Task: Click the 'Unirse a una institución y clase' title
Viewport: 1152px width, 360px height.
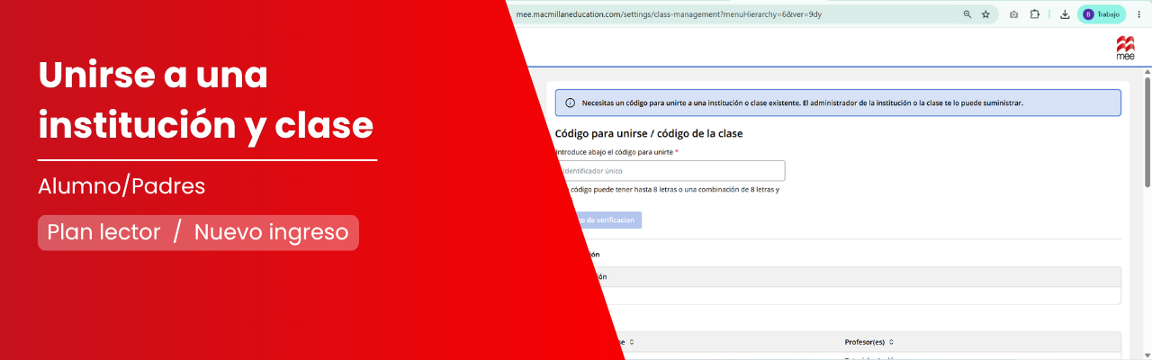Action: pyautogui.click(x=206, y=100)
